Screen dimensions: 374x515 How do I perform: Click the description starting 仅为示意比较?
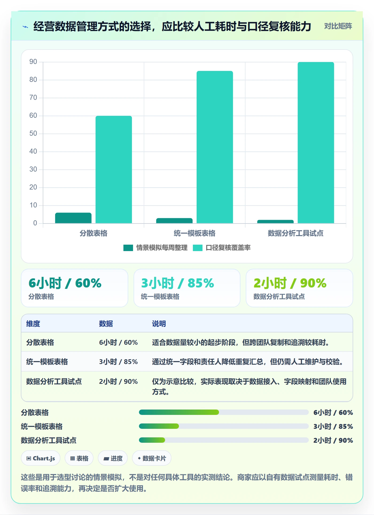249,387
